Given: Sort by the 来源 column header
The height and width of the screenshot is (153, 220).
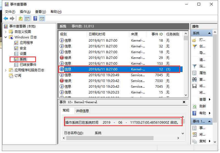Looking at the screenshot, I should [x=138, y=34].
